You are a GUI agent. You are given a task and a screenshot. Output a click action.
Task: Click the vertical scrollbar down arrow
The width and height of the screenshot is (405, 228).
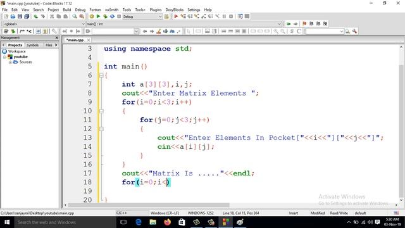pyautogui.click(x=401, y=200)
